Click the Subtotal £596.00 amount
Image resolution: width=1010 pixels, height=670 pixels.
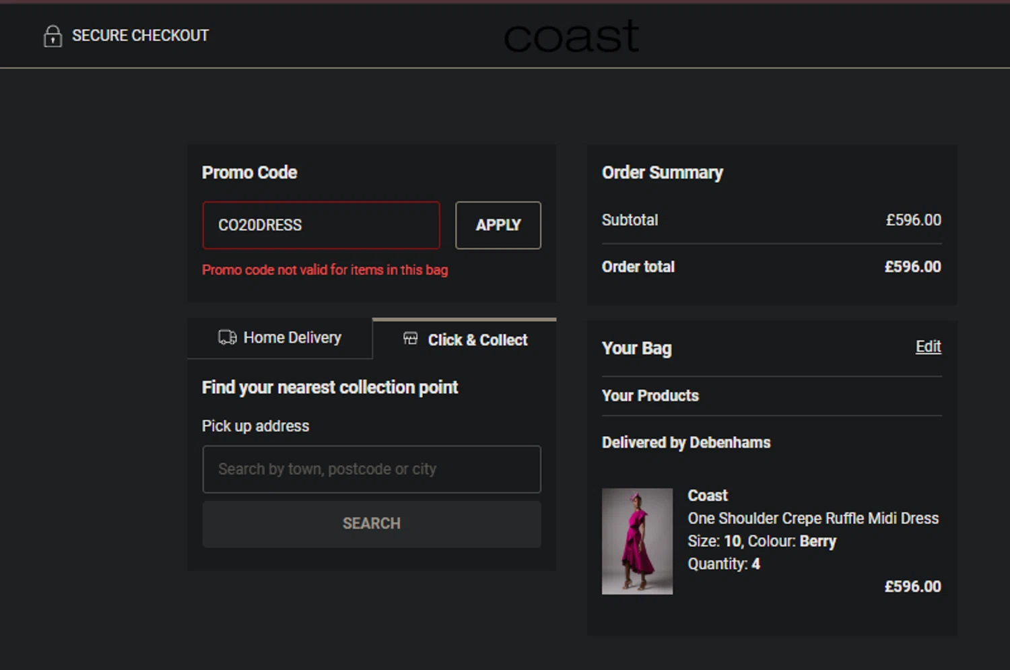coord(914,220)
